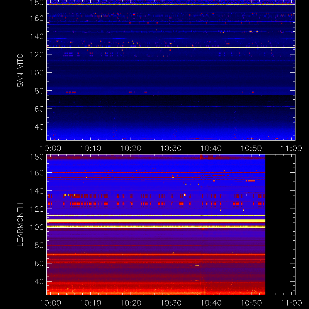Click the thick yellow band near 107 MHz in Learmonth

click(x=156, y=221)
